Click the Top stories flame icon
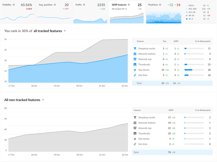217x162 pixels. click(135, 70)
